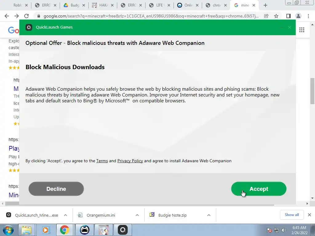This screenshot has width=315, height=236.
Task: Close the Budg tab
Action: click(x=84, y=6)
